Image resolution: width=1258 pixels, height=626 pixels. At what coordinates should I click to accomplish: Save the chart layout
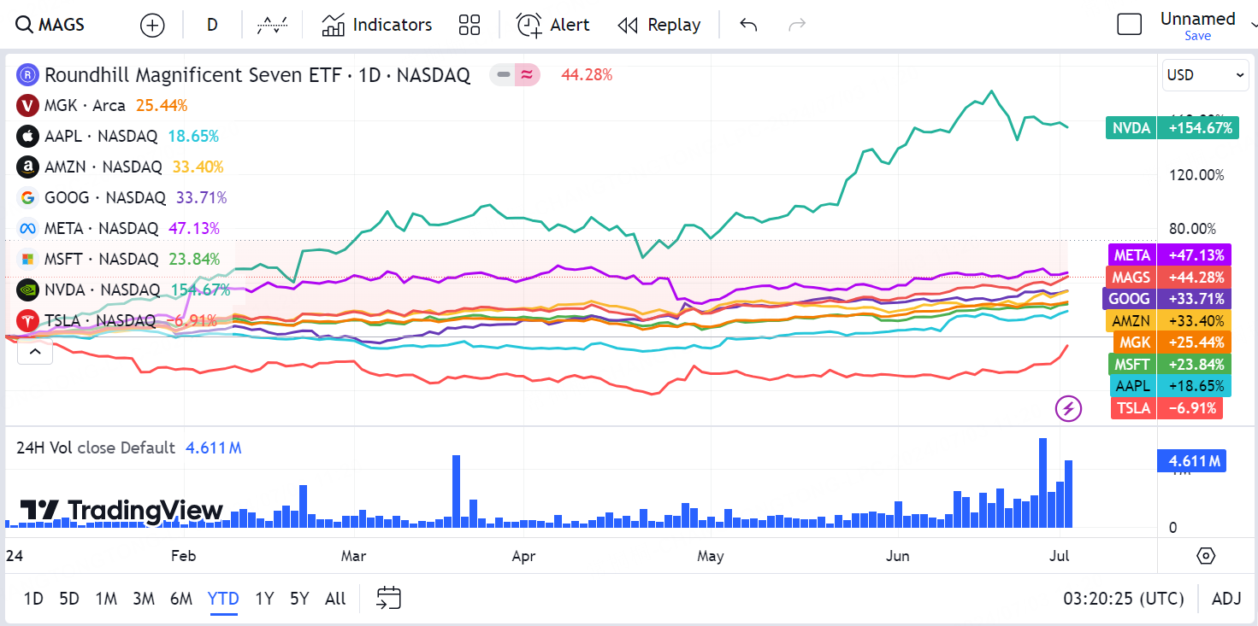coord(1197,36)
